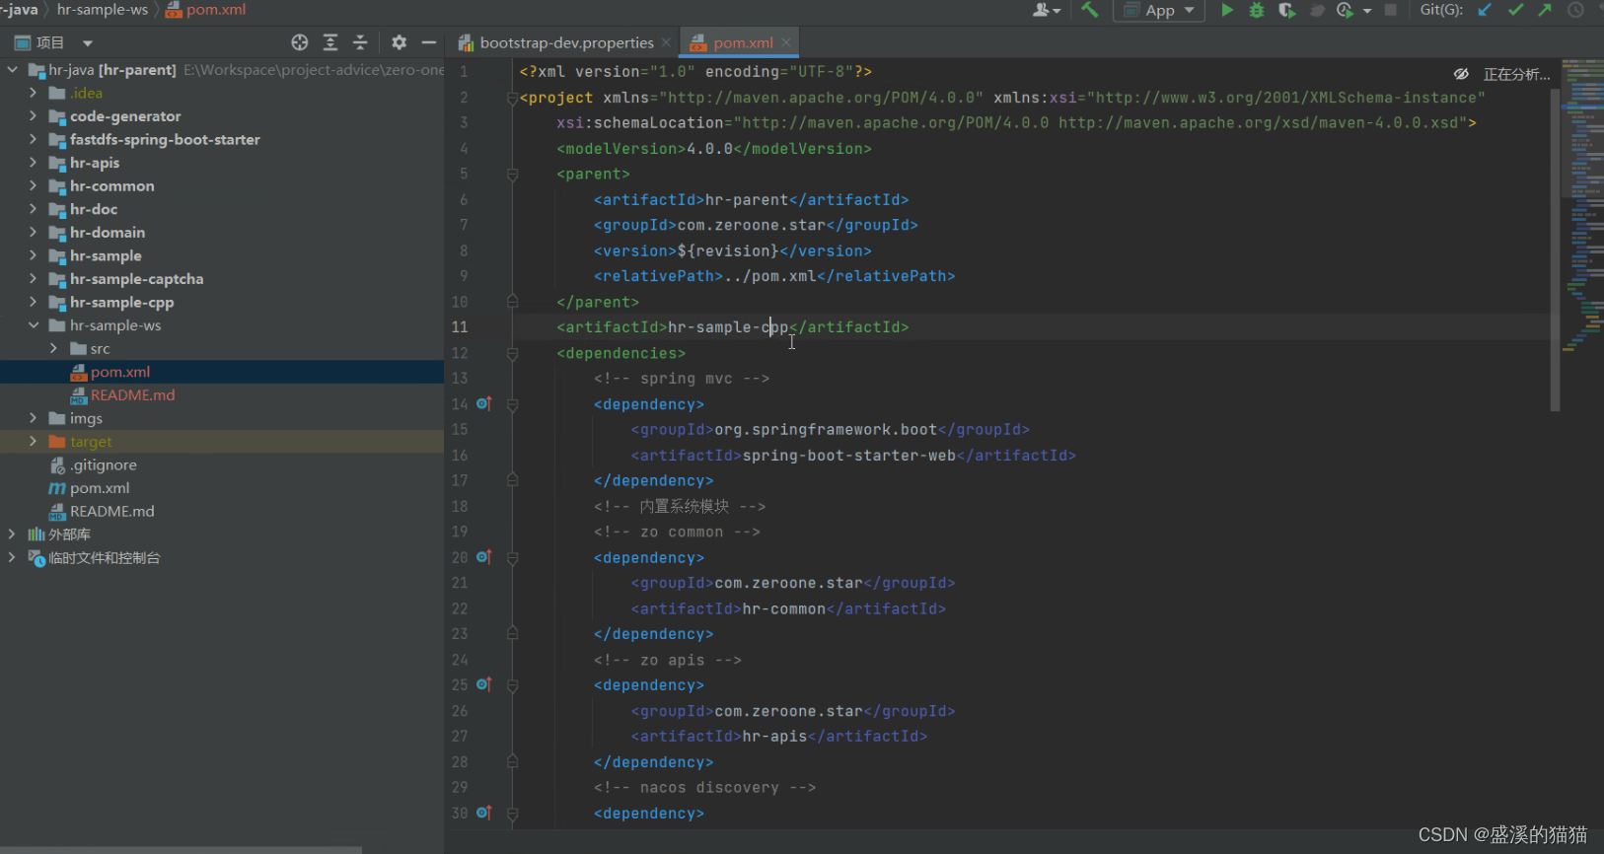The image size is (1604, 854).
Task: Toggle inspection highlighting eye icon
Action: (1461, 74)
